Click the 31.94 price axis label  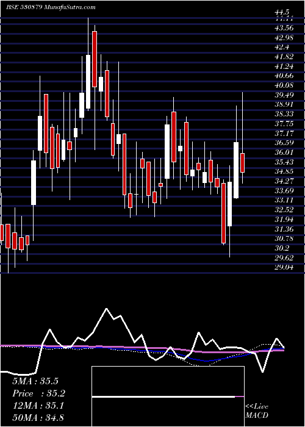[x=284, y=219]
